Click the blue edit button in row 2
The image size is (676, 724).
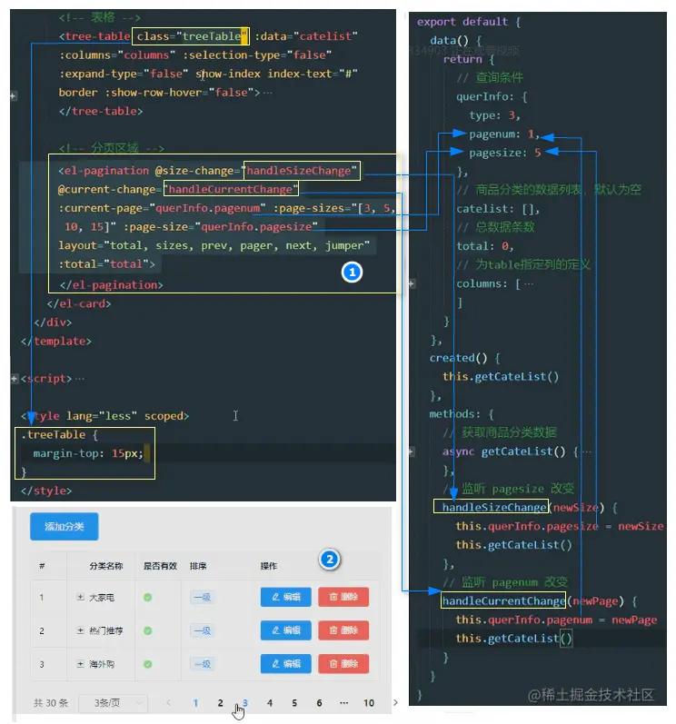coord(286,630)
